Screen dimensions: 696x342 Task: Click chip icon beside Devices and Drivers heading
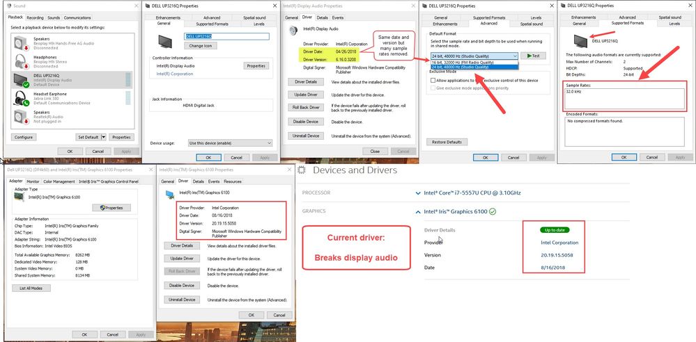click(x=302, y=170)
